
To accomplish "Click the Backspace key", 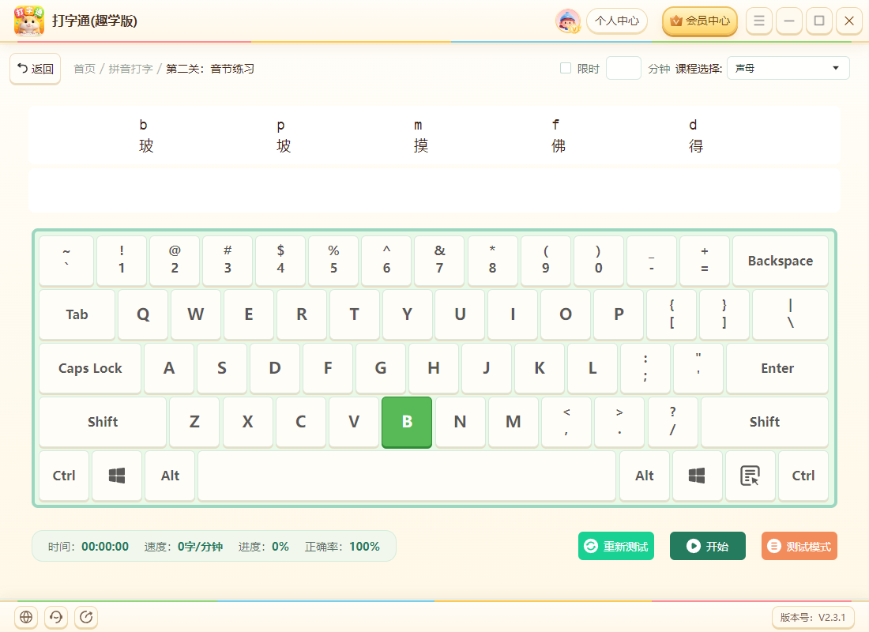I will point(781,261).
